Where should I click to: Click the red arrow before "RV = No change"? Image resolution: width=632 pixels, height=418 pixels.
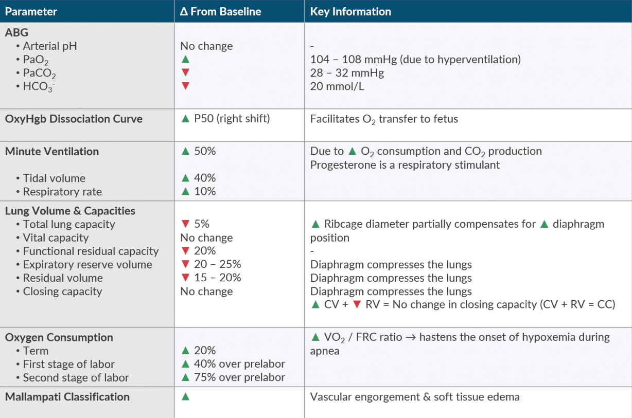tap(358, 304)
